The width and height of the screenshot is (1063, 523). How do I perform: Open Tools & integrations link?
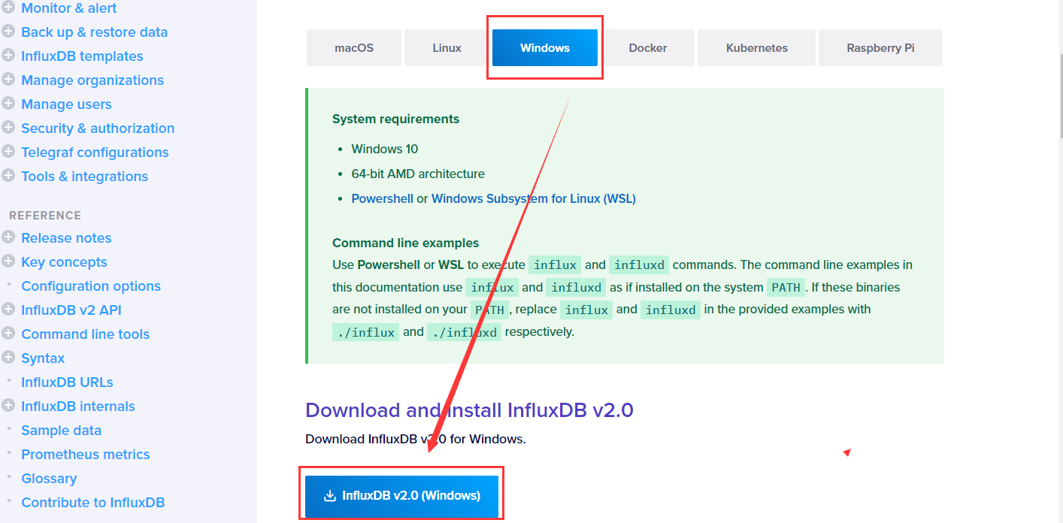85,177
